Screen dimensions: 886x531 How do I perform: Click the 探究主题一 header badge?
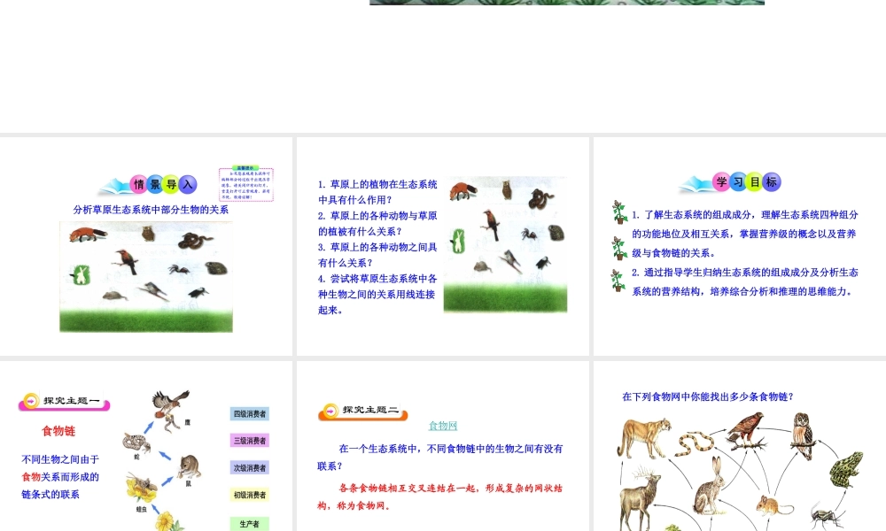click(64, 401)
